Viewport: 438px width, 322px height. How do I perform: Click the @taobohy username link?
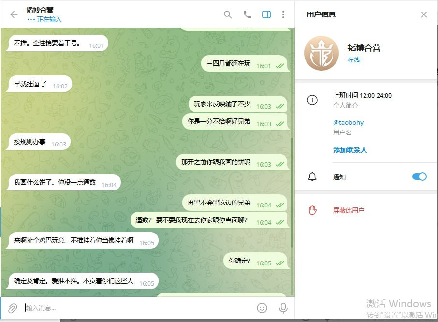348,122
